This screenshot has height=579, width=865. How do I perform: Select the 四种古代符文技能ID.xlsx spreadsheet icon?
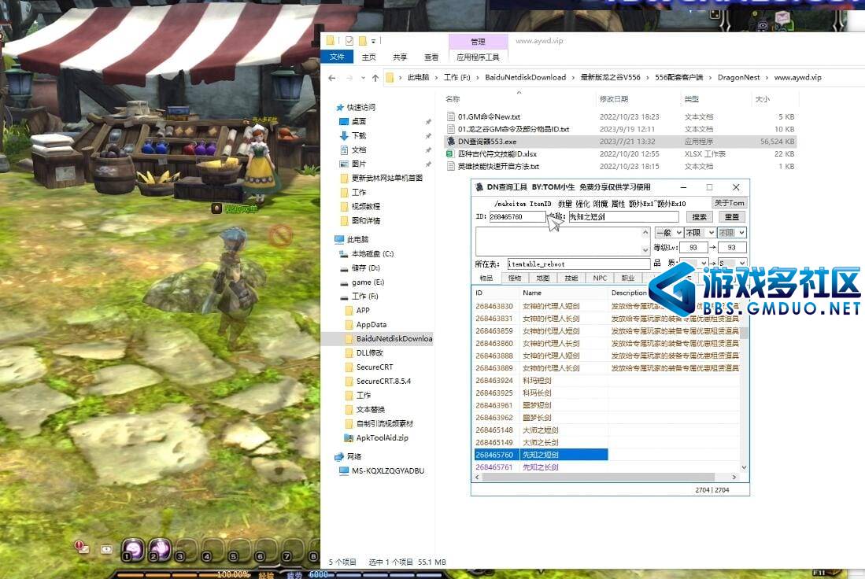451,154
